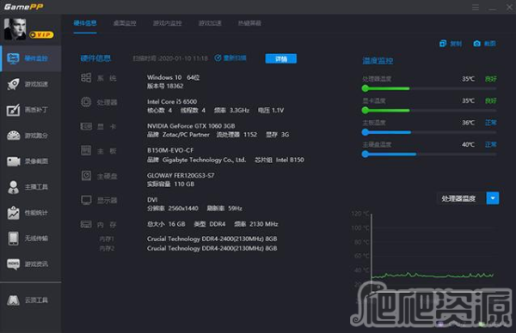Click the "GLOWAY FER120GS3-S7" disk text
516x333 pixels.
coord(181,176)
